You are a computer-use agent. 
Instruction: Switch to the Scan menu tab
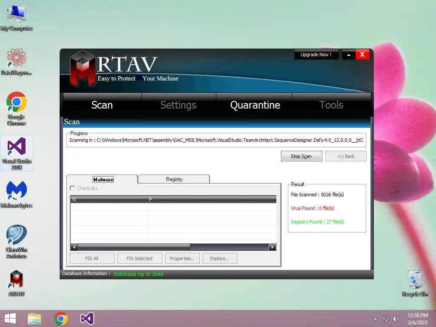tap(102, 105)
